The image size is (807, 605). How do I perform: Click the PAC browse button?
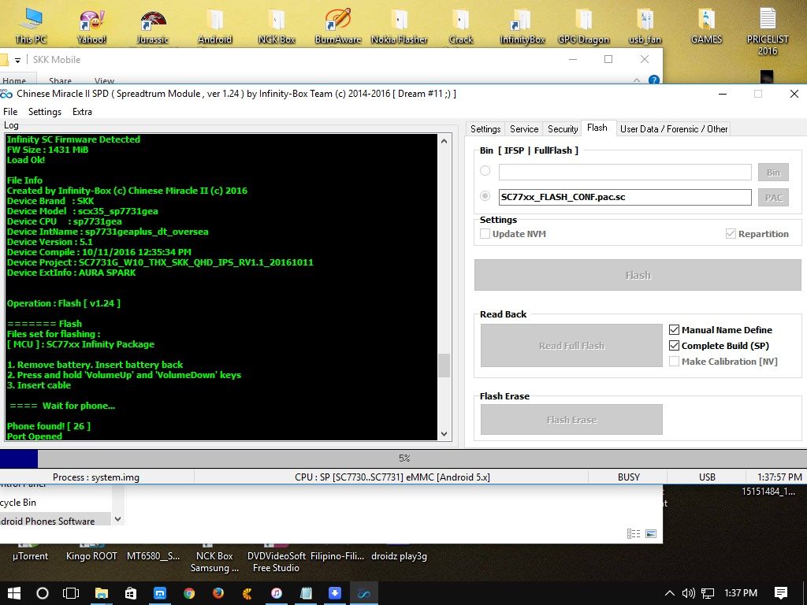[x=773, y=198]
